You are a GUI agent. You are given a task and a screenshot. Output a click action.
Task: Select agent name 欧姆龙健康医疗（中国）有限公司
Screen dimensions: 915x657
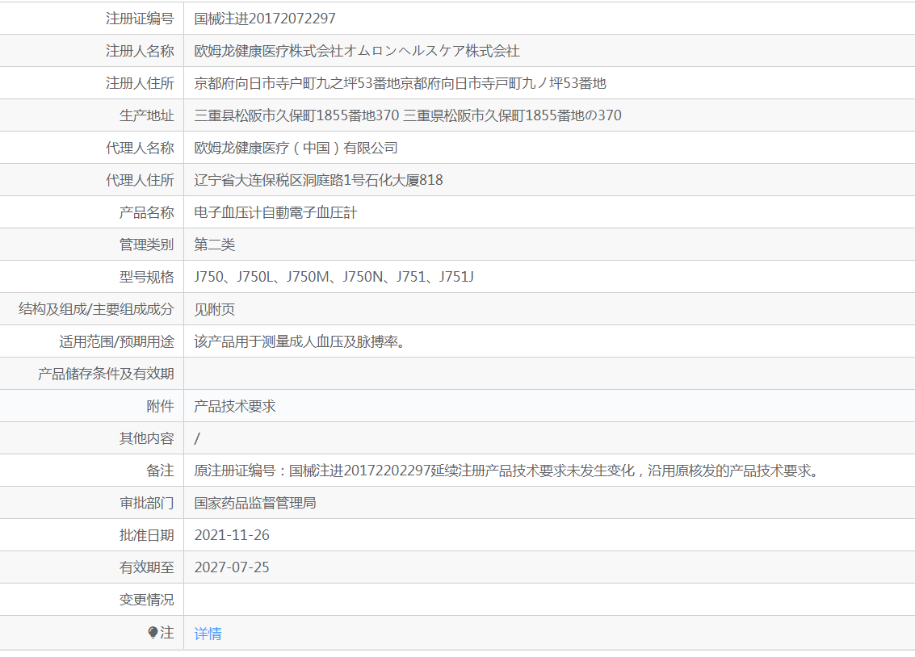pos(296,148)
